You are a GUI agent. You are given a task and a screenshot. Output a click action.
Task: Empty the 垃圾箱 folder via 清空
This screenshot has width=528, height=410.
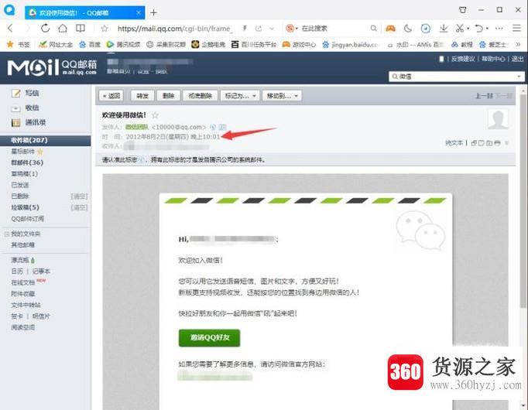click(x=79, y=207)
